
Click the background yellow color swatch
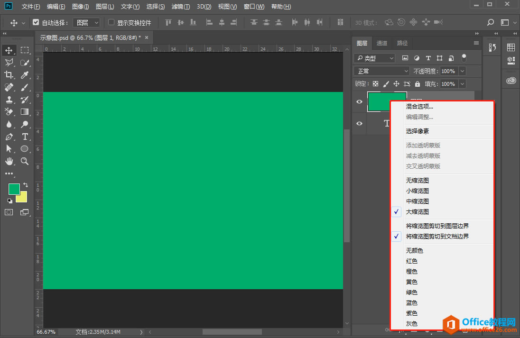(x=23, y=198)
